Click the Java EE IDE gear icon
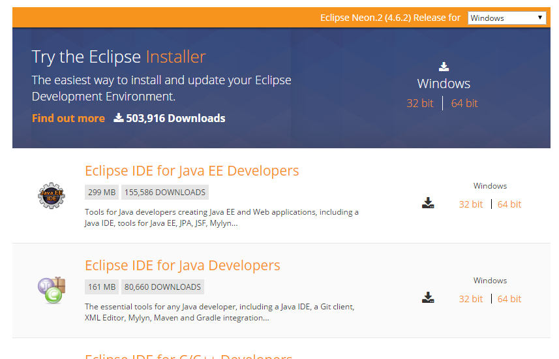This screenshot has height=359, width=559. pyautogui.click(x=52, y=196)
